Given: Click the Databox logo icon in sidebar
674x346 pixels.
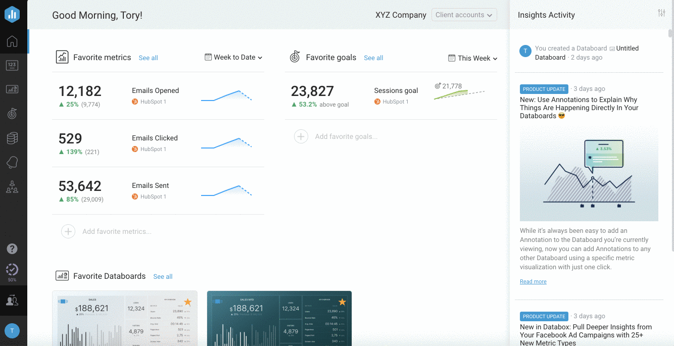Looking at the screenshot, I should pyautogui.click(x=12, y=14).
